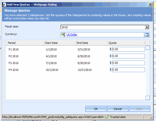Click the quota list scroll down arrow
This screenshot has width=156, height=121.
point(148,98)
